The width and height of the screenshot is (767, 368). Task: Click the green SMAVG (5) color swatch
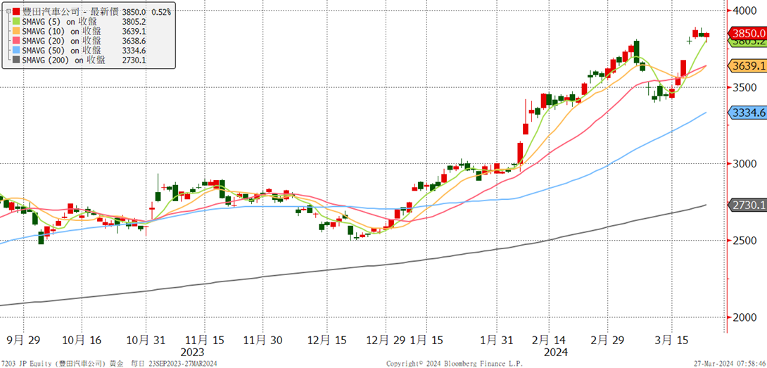[17, 21]
